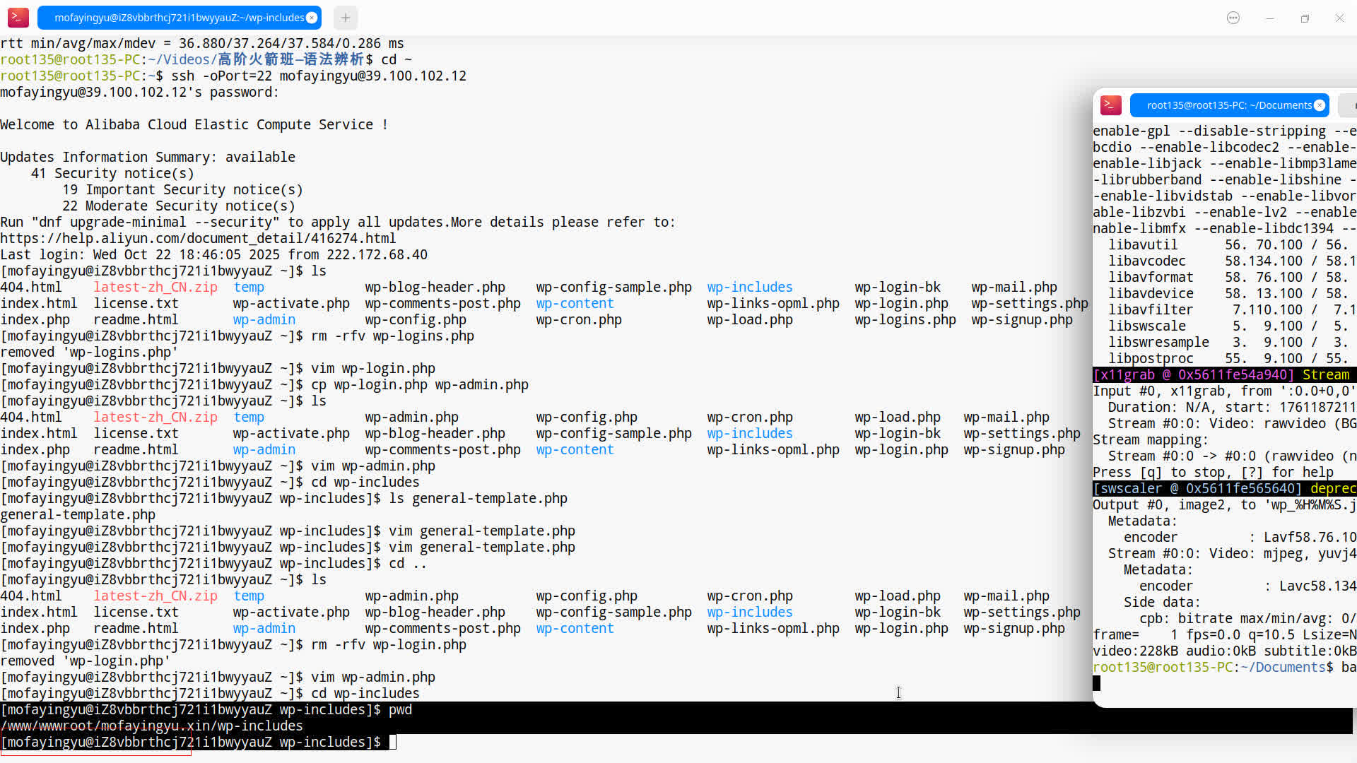Select the root135 ~/Documents tab
The image size is (1357, 763).
click(x=1226, y=105)
